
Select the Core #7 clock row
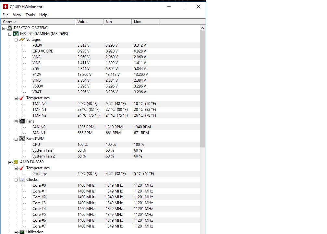(x=116, y=226)
